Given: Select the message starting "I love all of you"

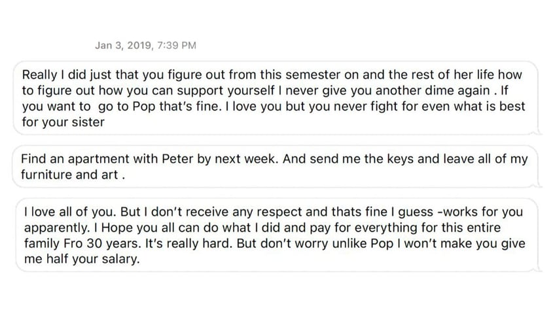Looking at the screenshot, I should point(277,235).
